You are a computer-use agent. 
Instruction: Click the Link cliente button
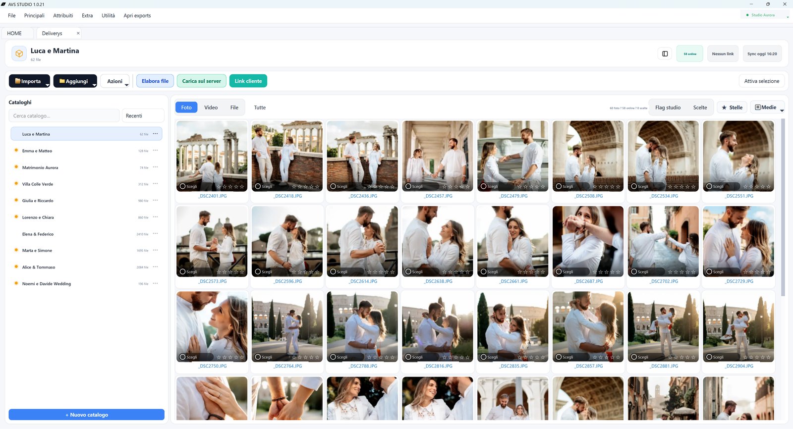248,81
